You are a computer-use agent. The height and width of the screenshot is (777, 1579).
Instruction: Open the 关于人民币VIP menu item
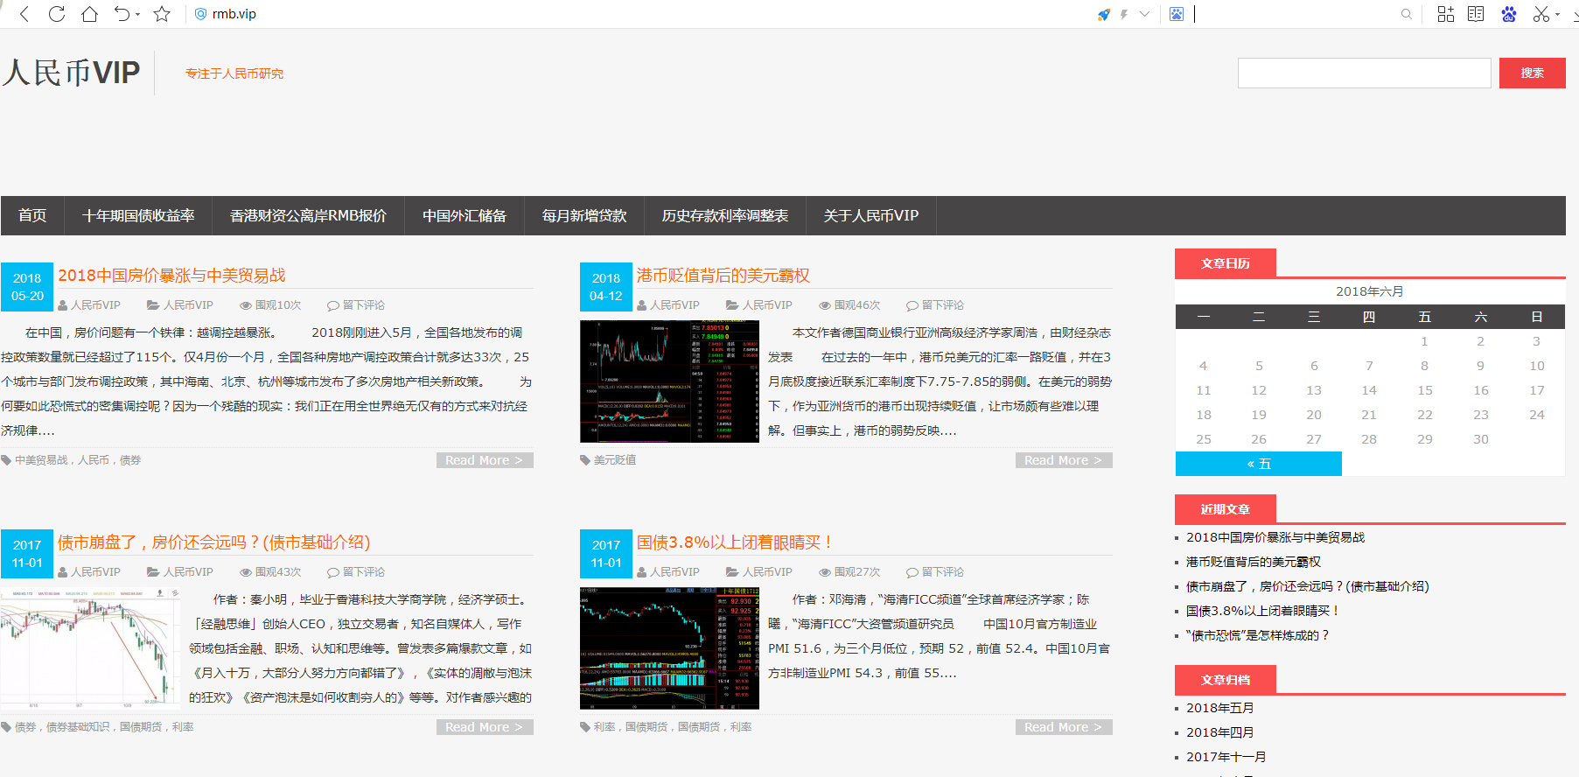[x=871, y=215]
